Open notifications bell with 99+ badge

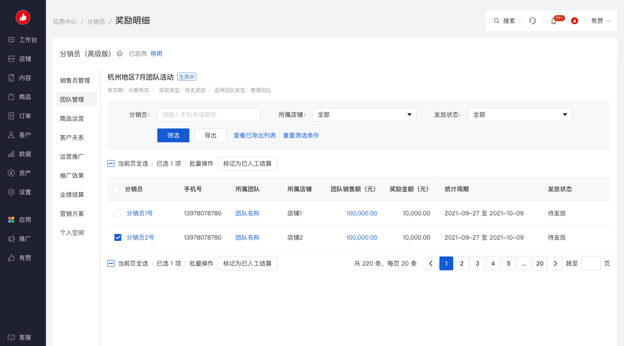coord(554,21)
